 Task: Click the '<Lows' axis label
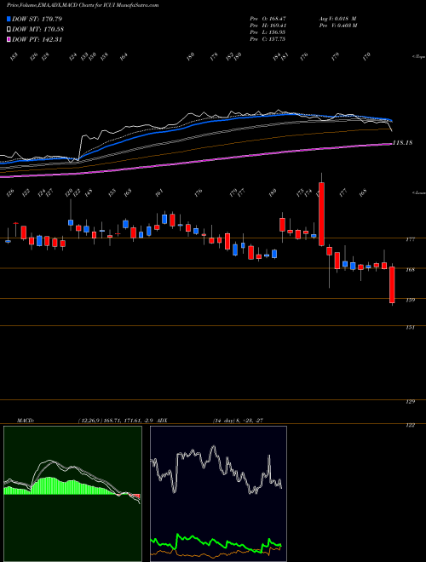click(418, 192)
